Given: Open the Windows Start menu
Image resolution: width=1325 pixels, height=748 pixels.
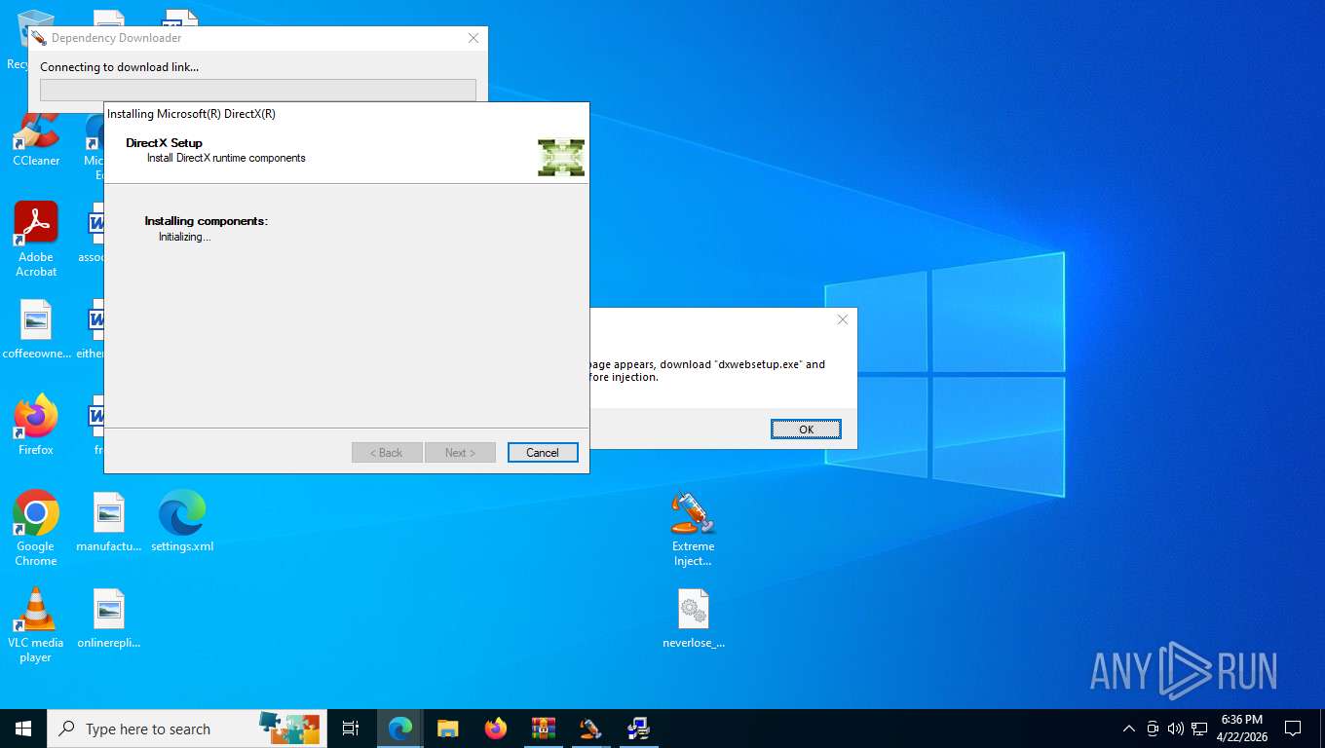Looking at the screenshot, I should click(23, 729).
